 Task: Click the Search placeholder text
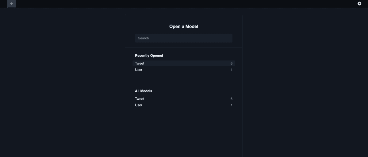coord(143,38)
